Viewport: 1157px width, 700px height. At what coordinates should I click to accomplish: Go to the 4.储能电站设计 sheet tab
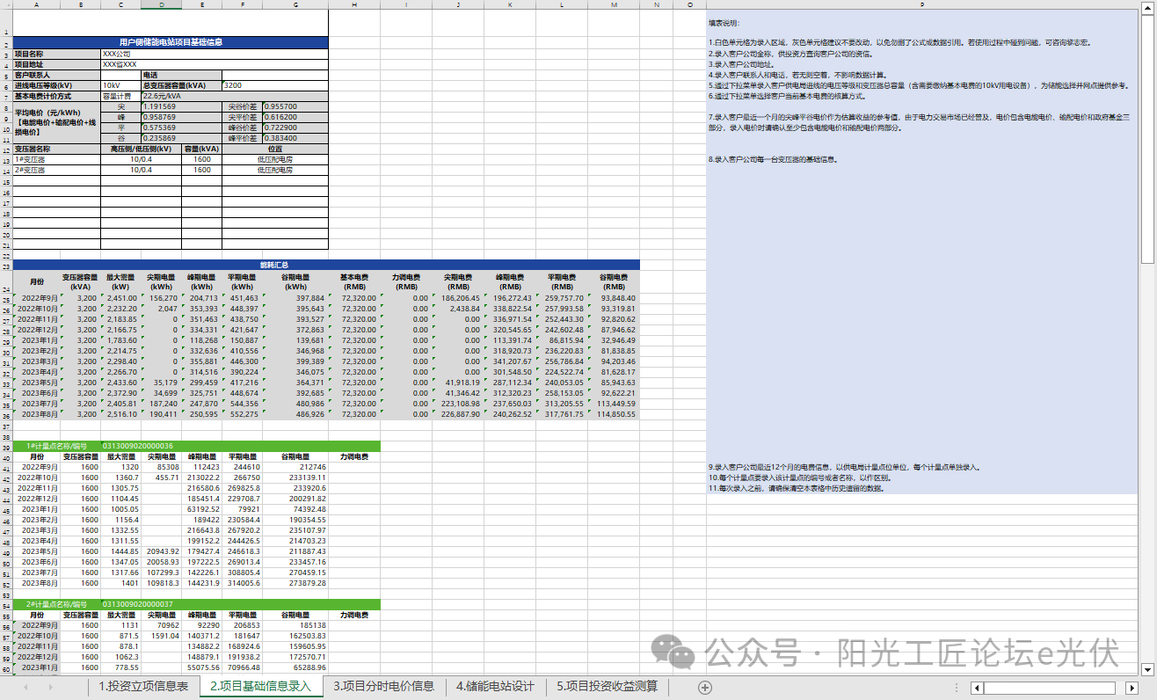point(495,687)
